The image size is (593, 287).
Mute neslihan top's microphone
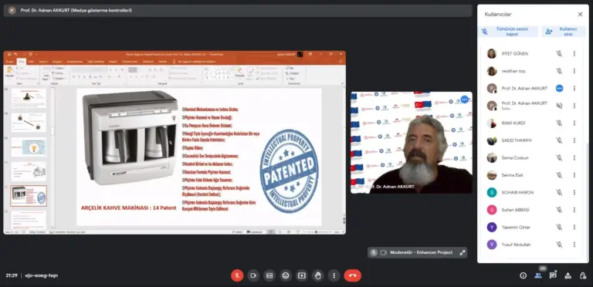point(559,71)
